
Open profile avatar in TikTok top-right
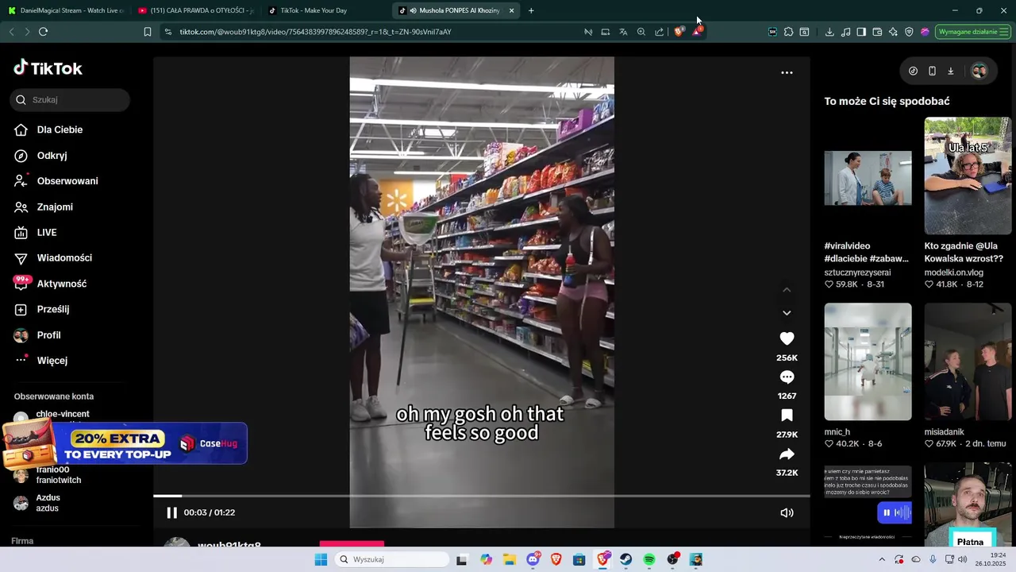(x=979, y=71)
